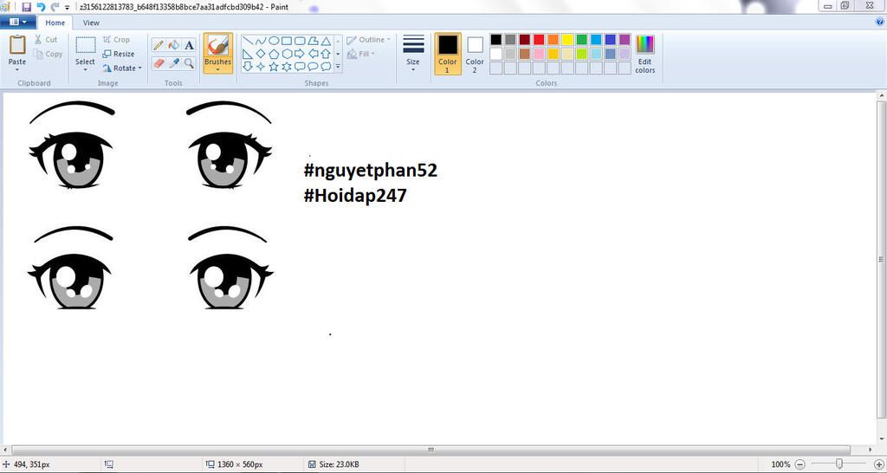887x473 pixels.
Task: Open the shape Outline dropdown
Action: 368,40
